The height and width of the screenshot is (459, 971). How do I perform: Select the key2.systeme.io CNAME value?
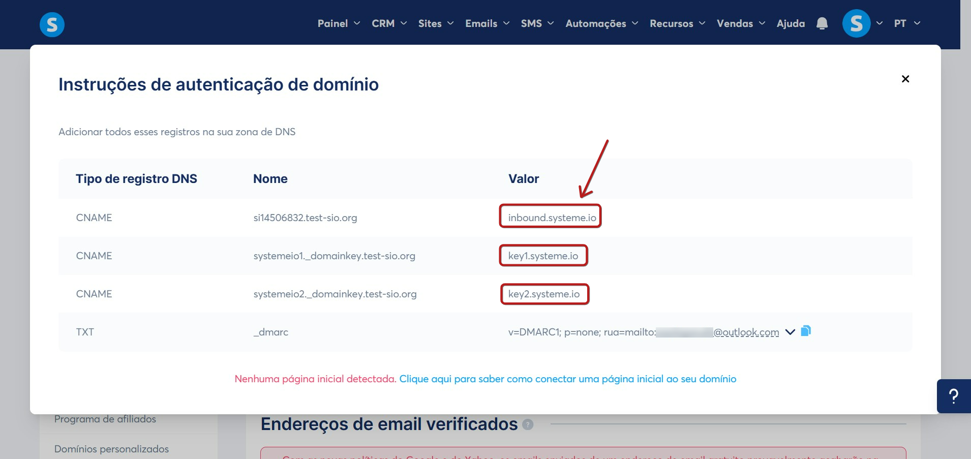click(x=544, y=294)
